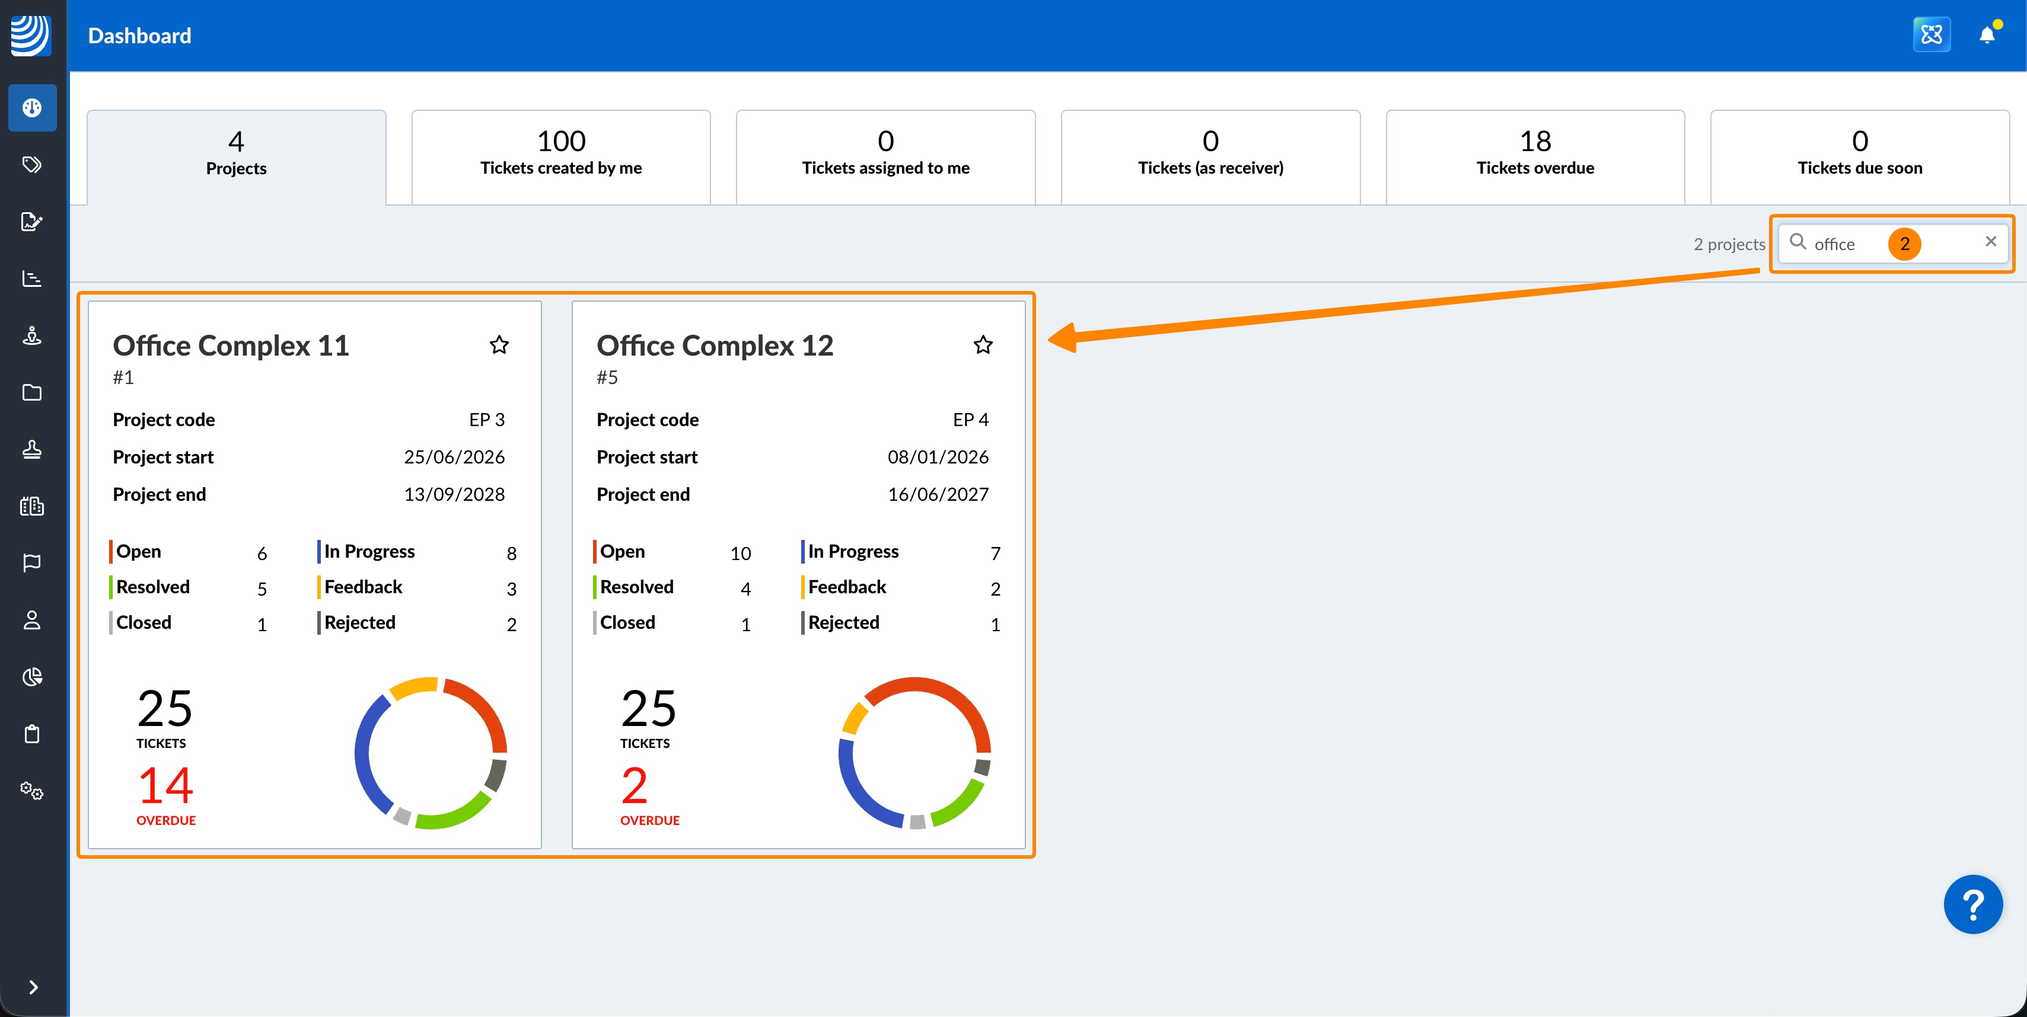The height and width of the screenshot is (1017, 2027).
Task: Open the Tickets due soon tab
Action: [1859, 155]
